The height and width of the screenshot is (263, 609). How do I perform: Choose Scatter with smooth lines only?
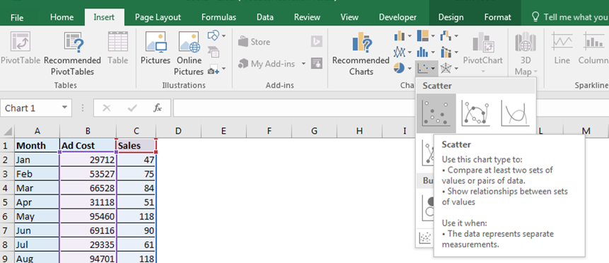515,113
